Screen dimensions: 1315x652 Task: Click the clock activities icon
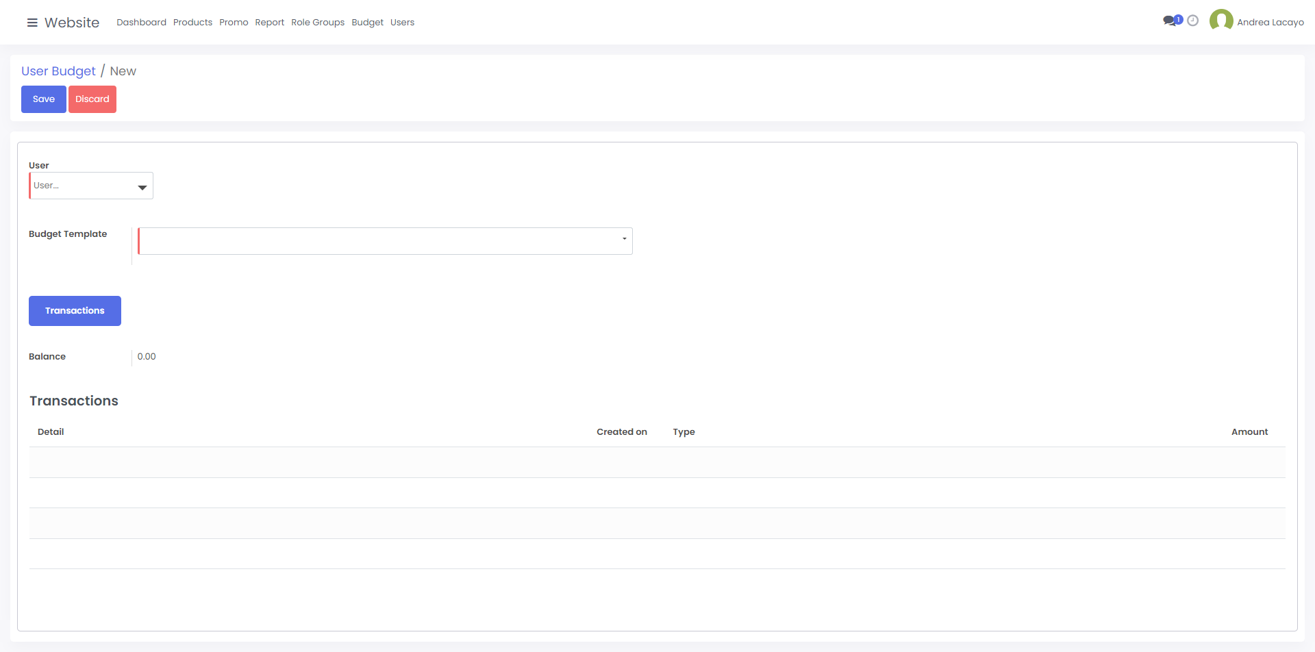pyautogui.click(x=1192, y=21)
